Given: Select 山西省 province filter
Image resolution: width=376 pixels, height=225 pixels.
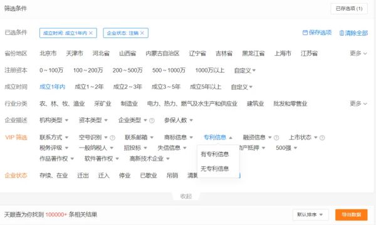Looking at the screenshot, I should (128, 53).
